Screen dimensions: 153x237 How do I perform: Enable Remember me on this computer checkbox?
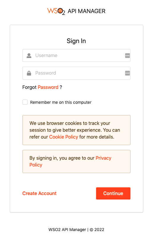pos(25,102)
